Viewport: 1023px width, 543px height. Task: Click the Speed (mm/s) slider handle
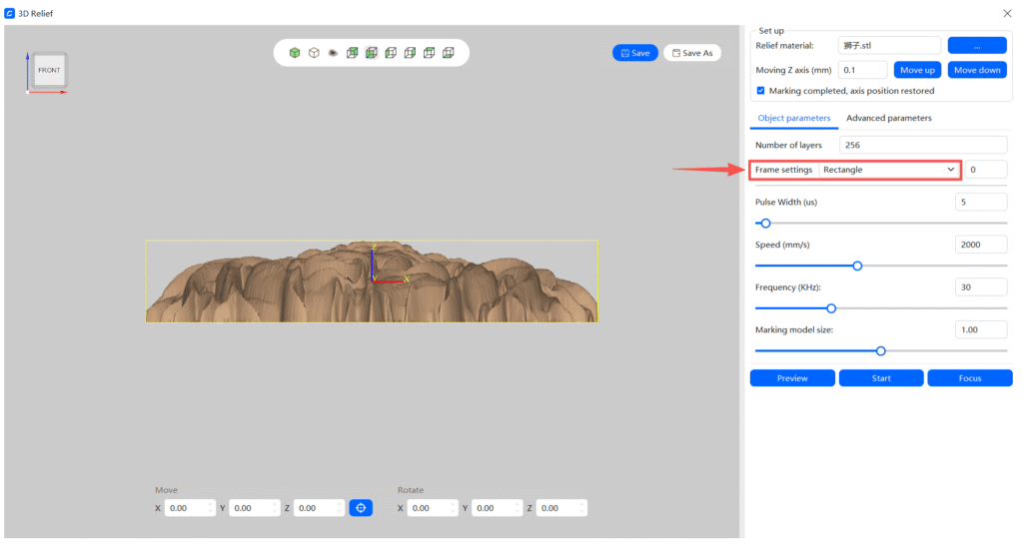(x=857, y=266)
